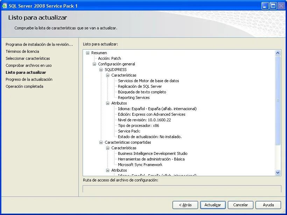Collapse the Configuración general node

point(94,64)
